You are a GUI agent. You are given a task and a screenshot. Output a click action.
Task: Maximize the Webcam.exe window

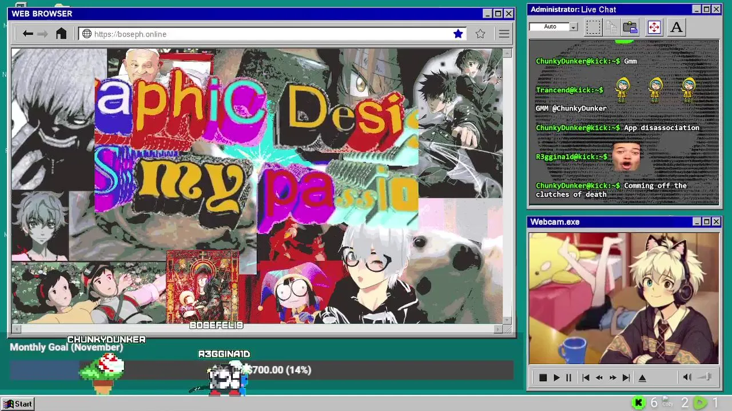point(706,221)
